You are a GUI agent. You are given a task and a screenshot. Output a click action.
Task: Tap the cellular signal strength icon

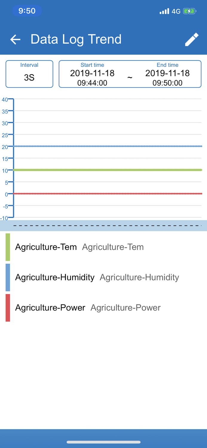165,11
